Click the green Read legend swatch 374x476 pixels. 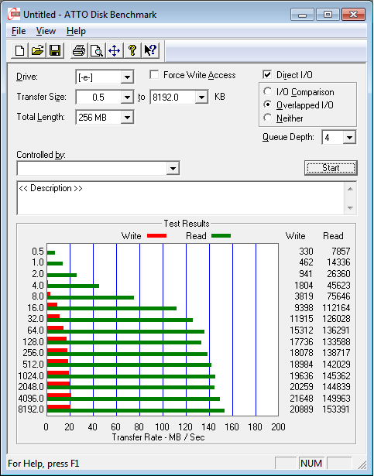221,236
